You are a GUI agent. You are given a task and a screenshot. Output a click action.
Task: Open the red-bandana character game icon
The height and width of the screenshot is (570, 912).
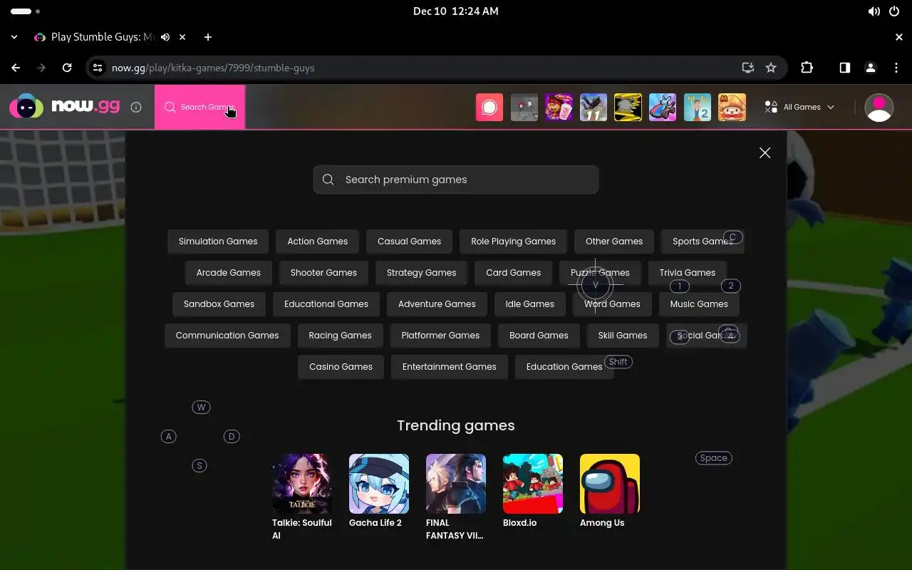[x=559, y=107]
